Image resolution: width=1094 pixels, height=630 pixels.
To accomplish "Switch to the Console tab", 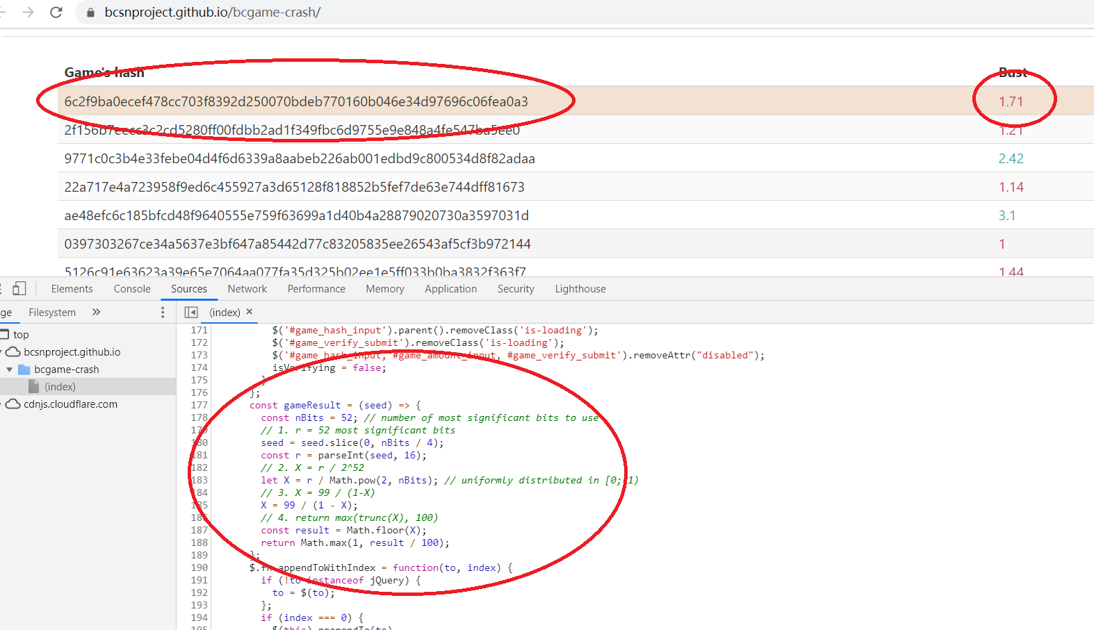I will tap(132, 289).
